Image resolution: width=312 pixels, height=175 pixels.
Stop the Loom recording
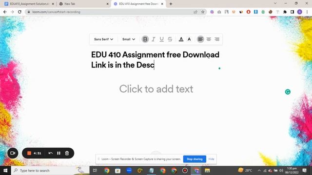pyautogui.click(x=29, y=153)
